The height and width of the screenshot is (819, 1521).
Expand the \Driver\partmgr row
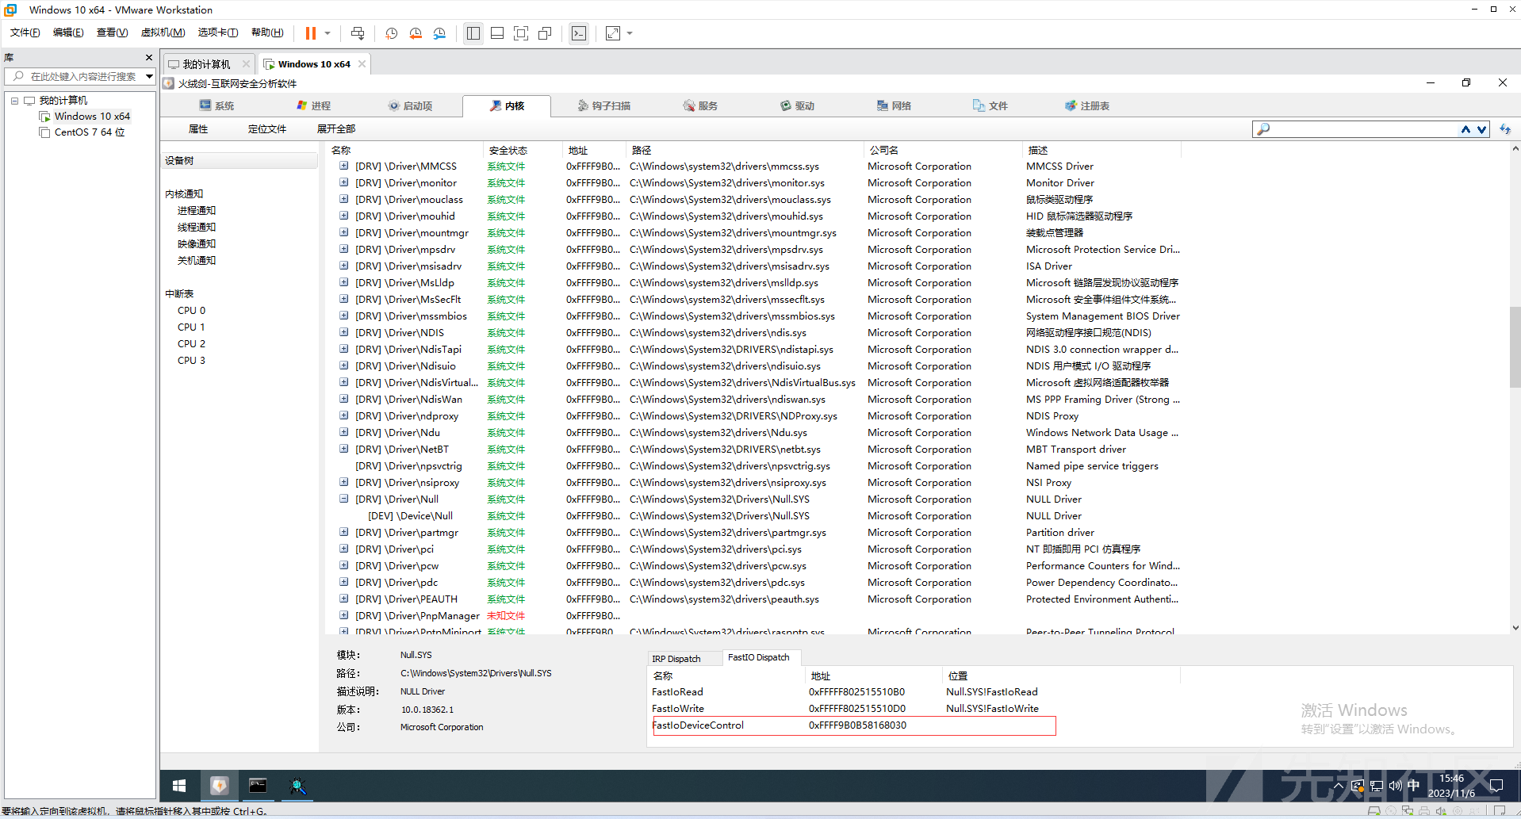pos(344,532)
